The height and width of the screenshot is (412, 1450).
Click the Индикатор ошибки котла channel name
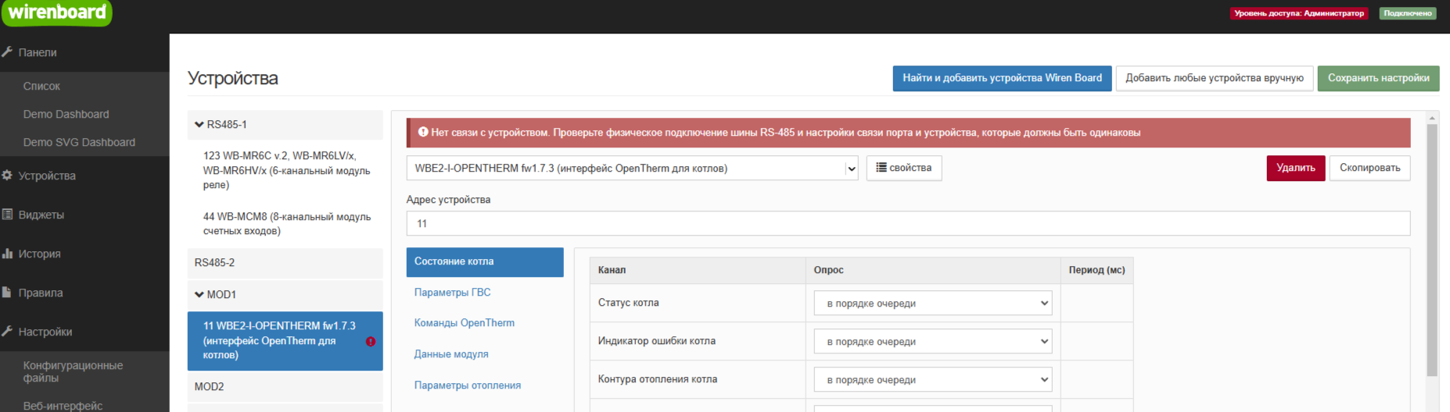(x=656, y=341)
